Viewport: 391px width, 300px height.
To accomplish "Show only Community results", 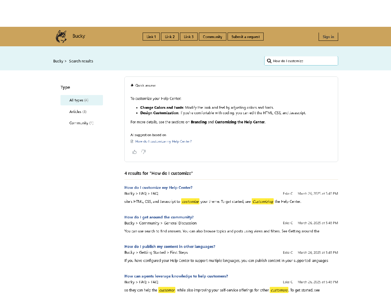I will pyautogui.click(x=81, y=123).
